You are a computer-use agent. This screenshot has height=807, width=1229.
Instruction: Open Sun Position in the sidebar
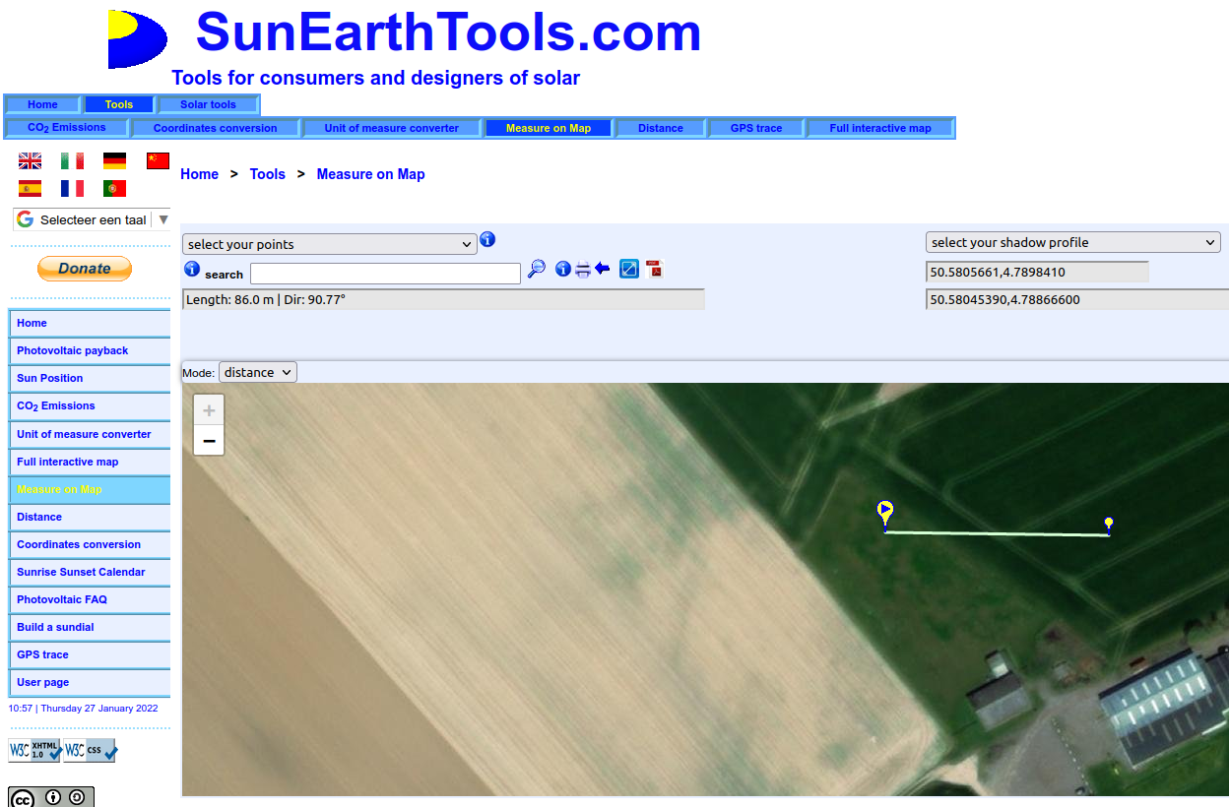90,378
